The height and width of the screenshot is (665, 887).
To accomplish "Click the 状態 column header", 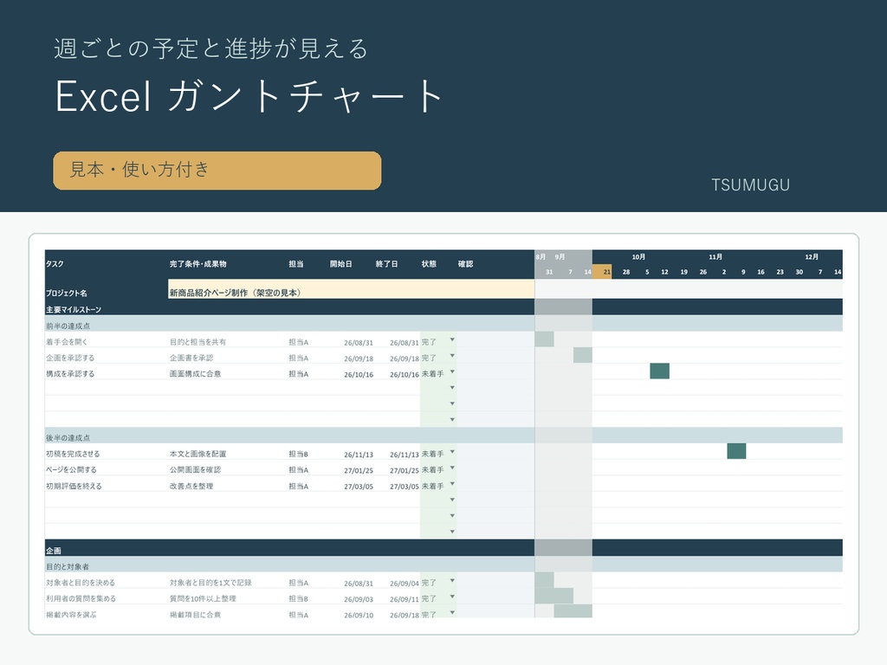I will 429,264.
